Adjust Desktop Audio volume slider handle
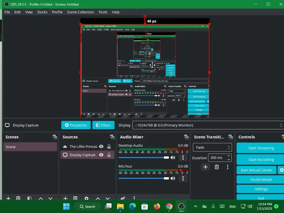 [x=166, y=158]
